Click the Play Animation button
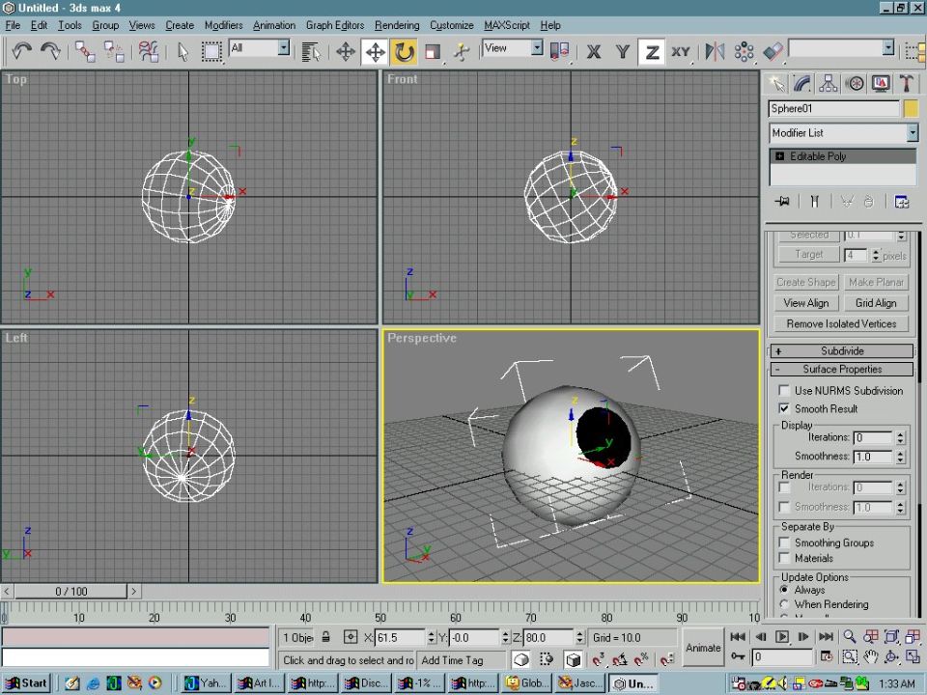 pos(781,636)
